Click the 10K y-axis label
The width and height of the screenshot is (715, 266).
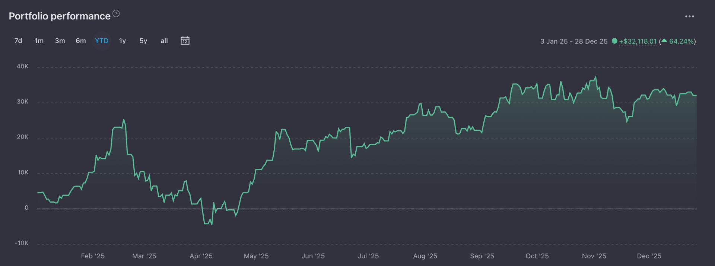click(x=23, y=172)
